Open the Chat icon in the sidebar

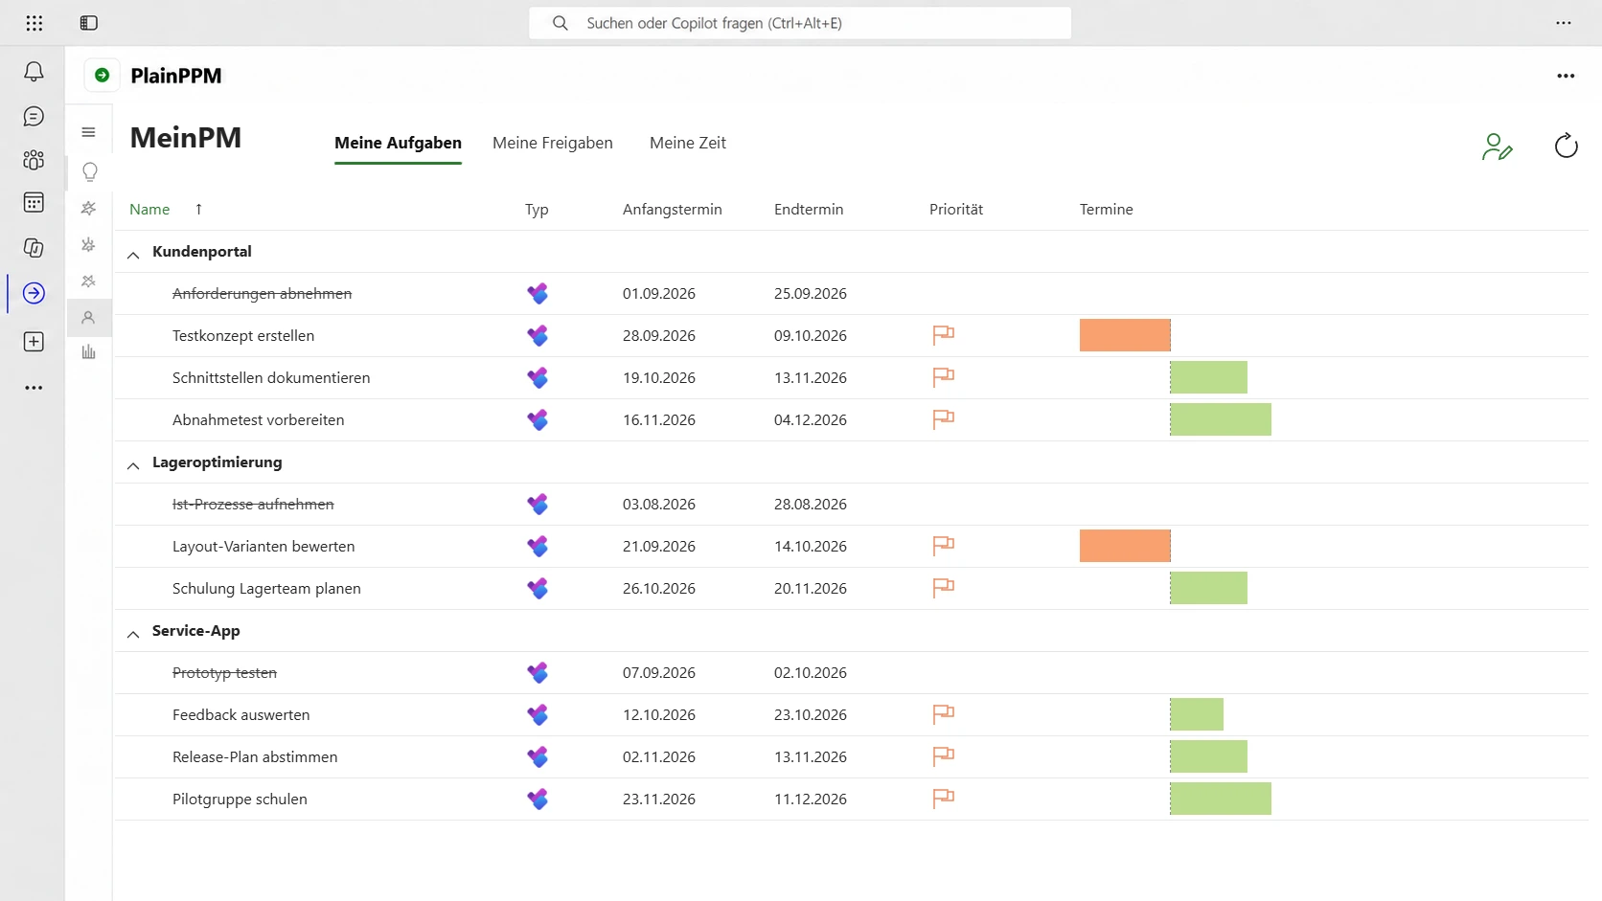(x=34, y=117)
